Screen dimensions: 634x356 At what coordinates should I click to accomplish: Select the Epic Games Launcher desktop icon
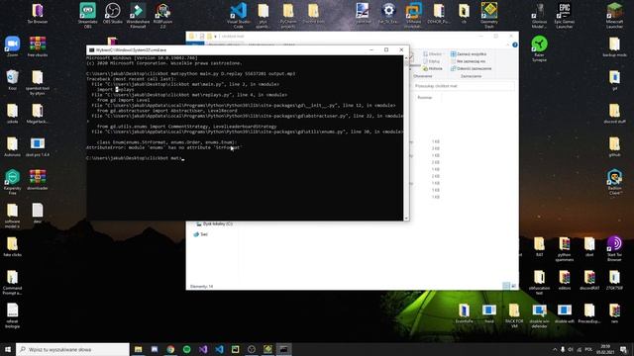(x=564, y=16)
